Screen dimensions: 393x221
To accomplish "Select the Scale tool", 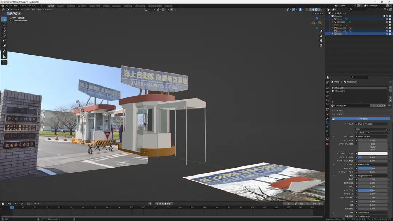I will [4, 40].
